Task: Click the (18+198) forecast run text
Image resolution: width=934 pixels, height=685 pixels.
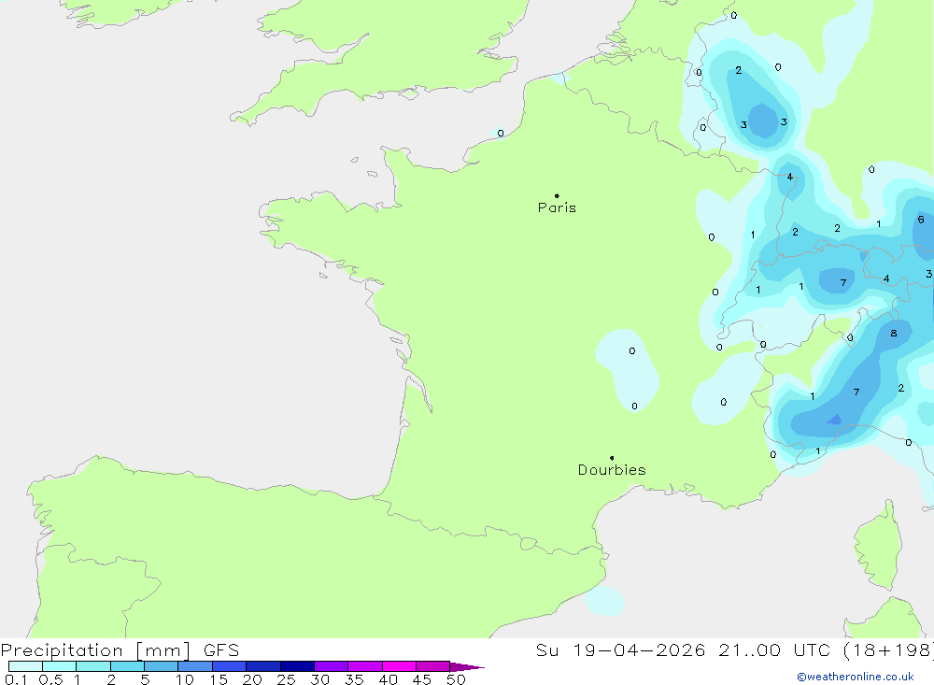Action: (889, 650)
